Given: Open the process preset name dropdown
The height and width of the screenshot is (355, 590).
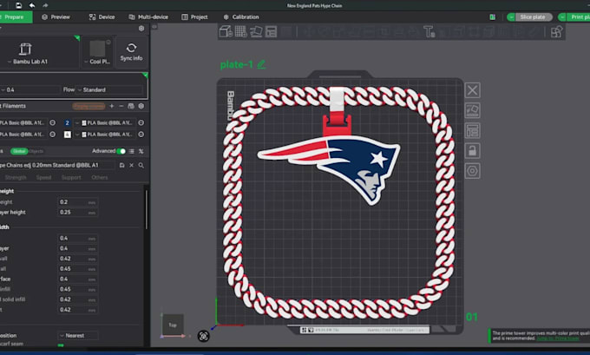Looking at the screenshot, I should point(57,165).
